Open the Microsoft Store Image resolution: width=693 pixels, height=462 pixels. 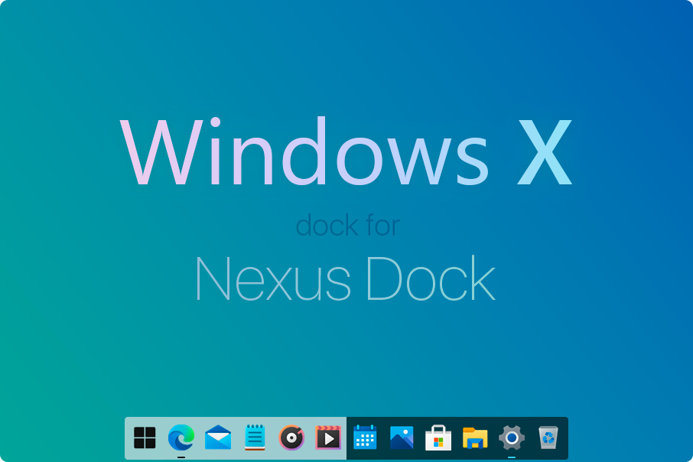(x=438, y=438)
